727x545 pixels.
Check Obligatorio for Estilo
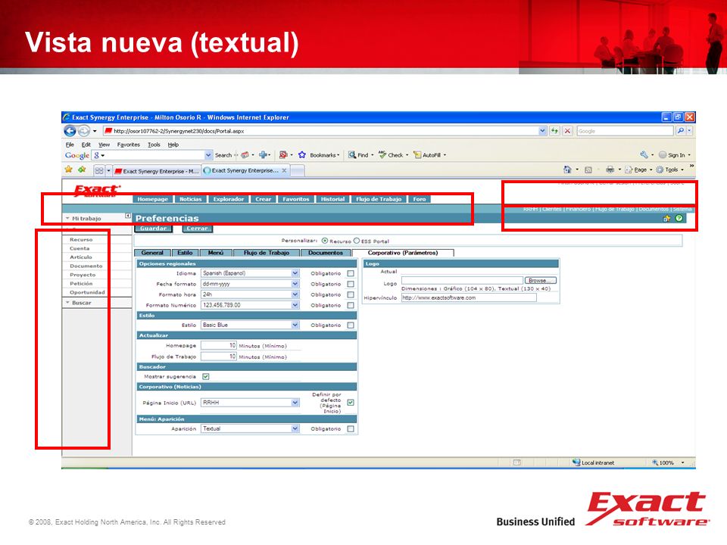point(351,325)
